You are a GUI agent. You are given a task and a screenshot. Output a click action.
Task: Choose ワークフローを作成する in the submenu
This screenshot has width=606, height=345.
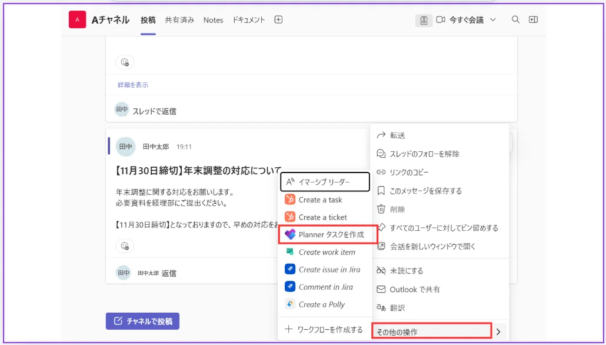(x=325, y=330)
